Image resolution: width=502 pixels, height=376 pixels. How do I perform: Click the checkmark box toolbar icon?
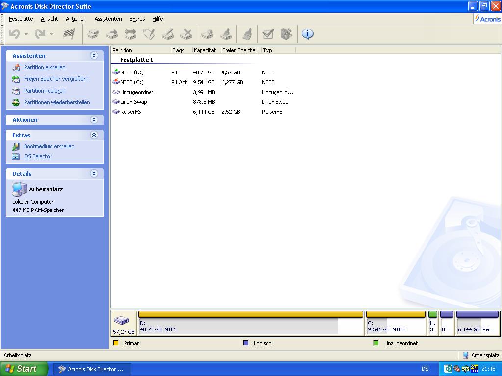[x=268, y=34]
